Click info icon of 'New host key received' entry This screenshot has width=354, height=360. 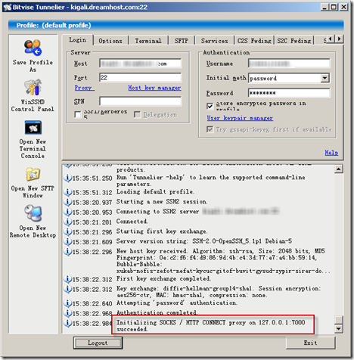coord(67,252)
